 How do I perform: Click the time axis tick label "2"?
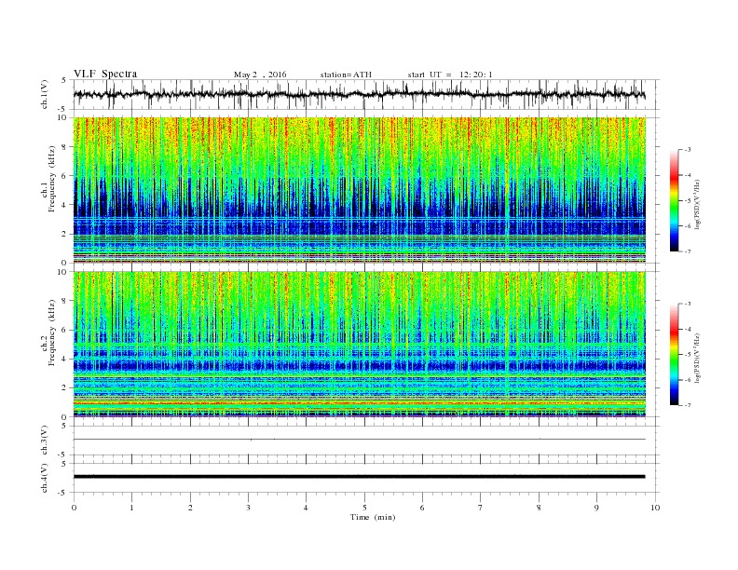coord(190,508)
